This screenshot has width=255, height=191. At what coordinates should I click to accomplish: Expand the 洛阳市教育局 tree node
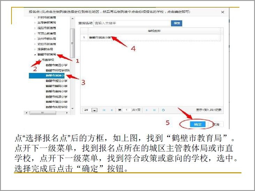click(x=35, y=28)
